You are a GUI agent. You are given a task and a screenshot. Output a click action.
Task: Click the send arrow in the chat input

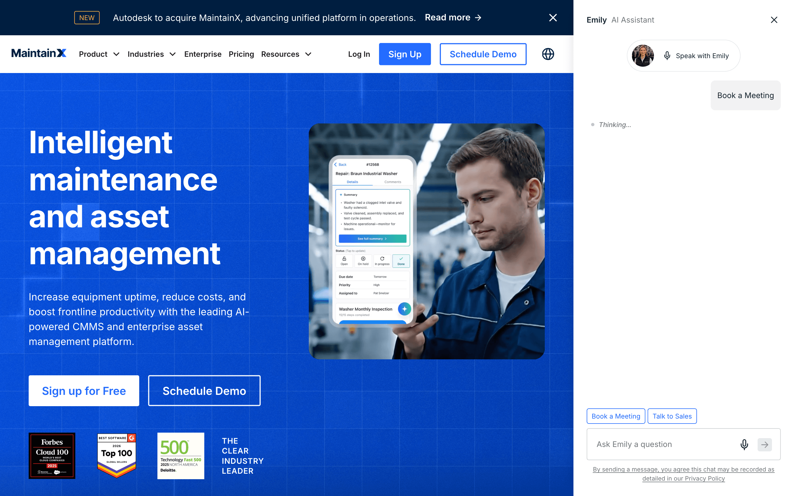click(x=765, y=444)
